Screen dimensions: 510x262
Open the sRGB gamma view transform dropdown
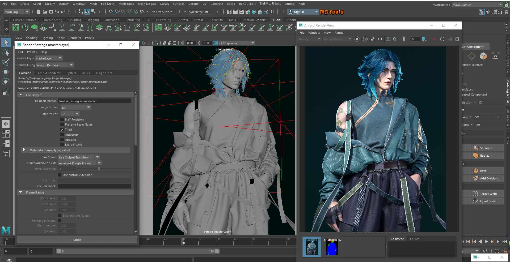click(236, 43)
